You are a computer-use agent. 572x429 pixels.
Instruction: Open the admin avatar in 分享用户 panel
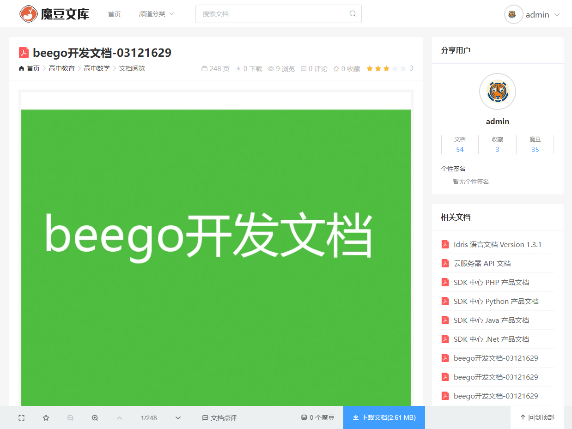(498, 91)
